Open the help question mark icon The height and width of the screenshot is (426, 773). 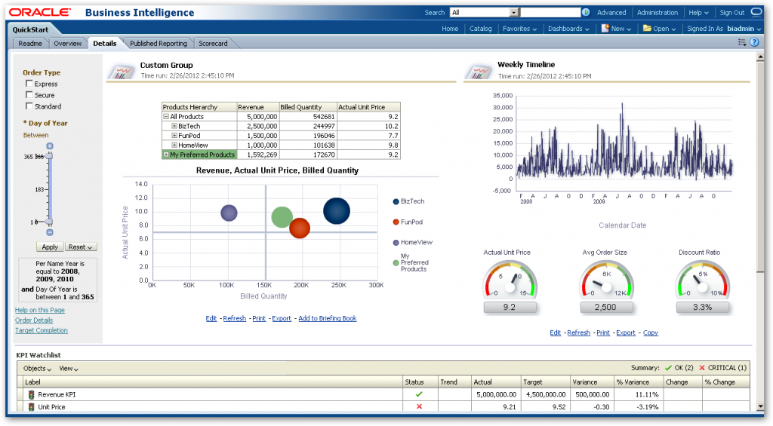coord(754,42)
